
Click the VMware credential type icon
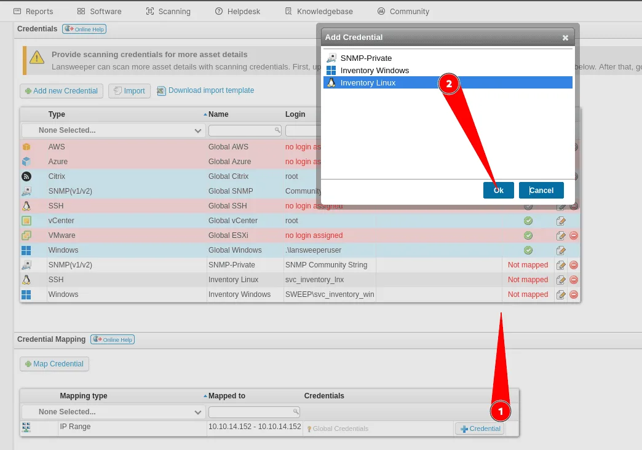(x=26, y=235)
